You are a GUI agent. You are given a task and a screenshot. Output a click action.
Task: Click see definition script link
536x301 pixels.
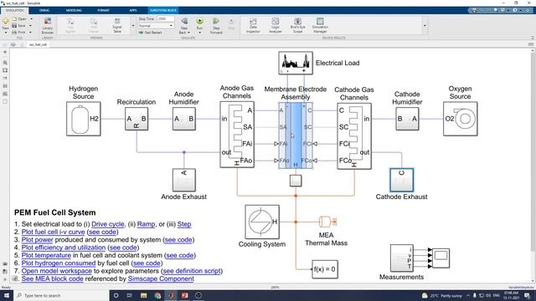click(192, 271)
